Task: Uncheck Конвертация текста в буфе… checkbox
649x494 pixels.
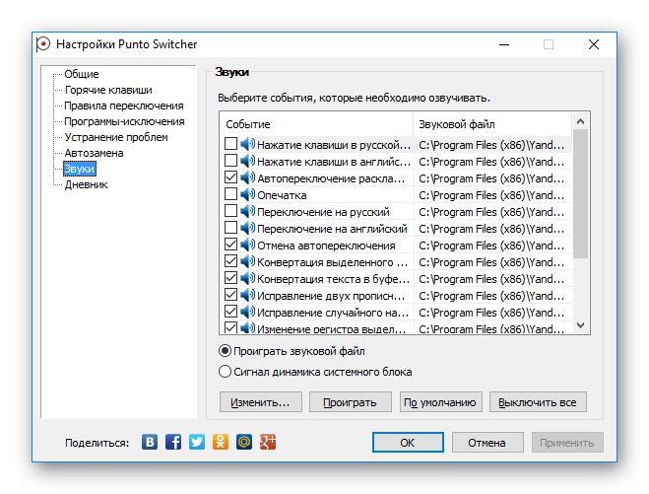Action: pos(230,278)
